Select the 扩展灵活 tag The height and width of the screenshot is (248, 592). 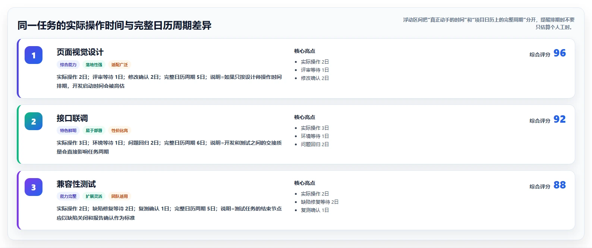click(x=94, y=196)
